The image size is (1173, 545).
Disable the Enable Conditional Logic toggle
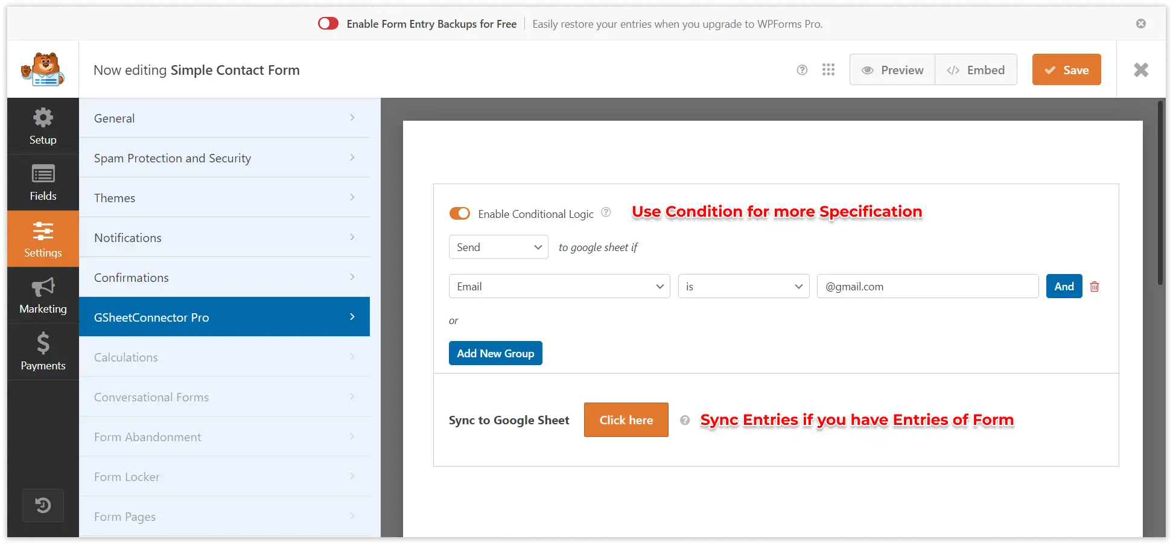coord(459,213)
